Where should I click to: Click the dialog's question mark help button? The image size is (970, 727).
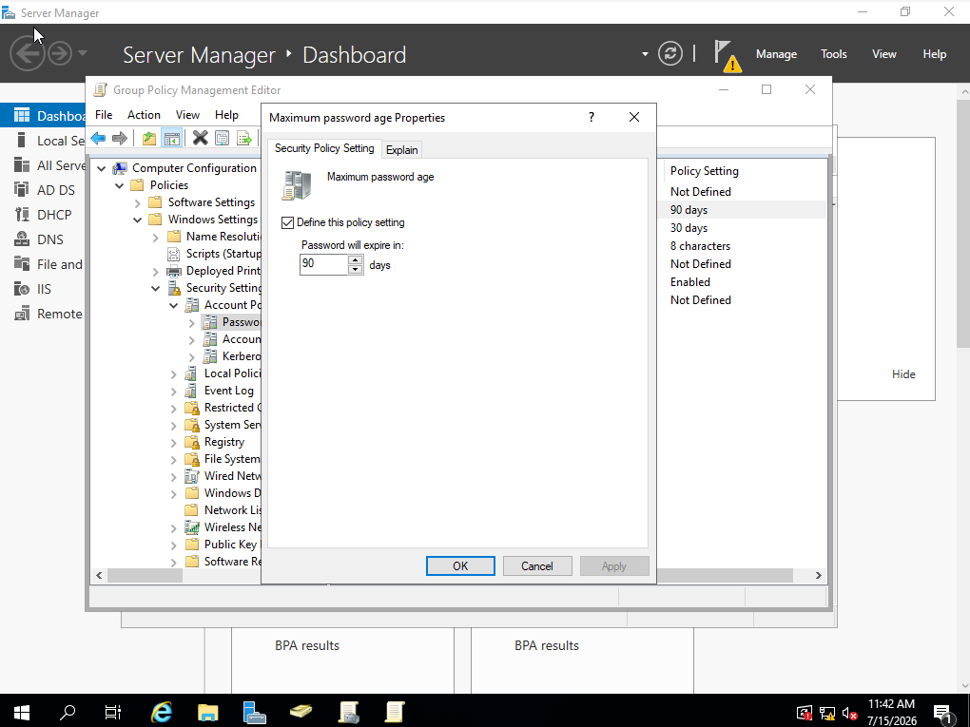[x=592, y=117]
